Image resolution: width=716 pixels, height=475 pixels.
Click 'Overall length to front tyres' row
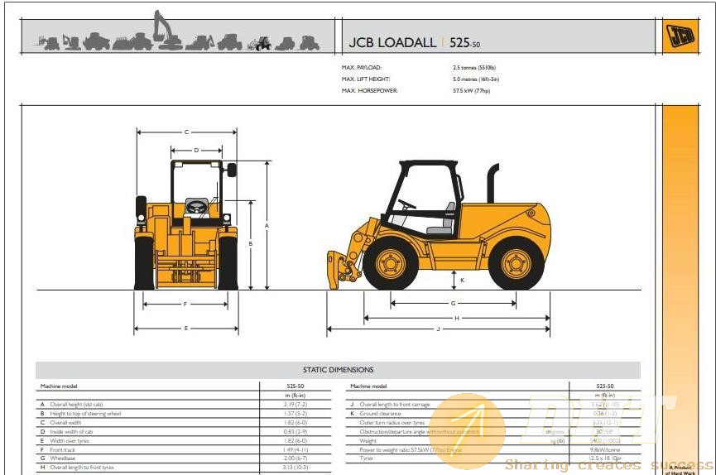tap(184, 468)
